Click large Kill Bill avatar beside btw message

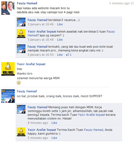tap(8, 69)
